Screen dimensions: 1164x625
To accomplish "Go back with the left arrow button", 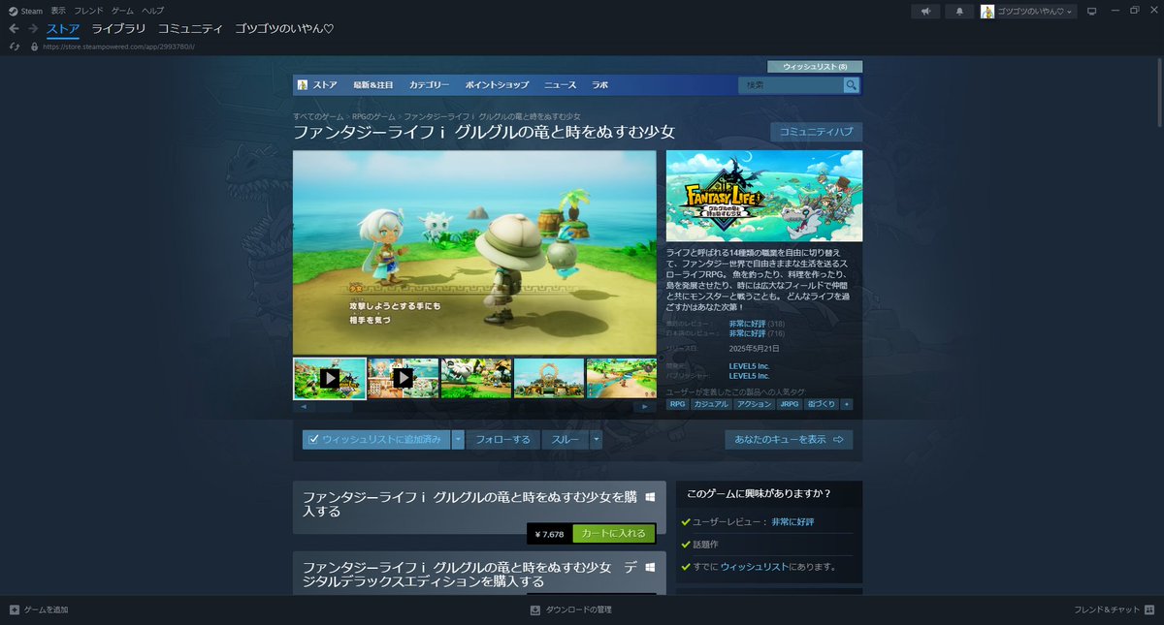I will click(14, 28).
